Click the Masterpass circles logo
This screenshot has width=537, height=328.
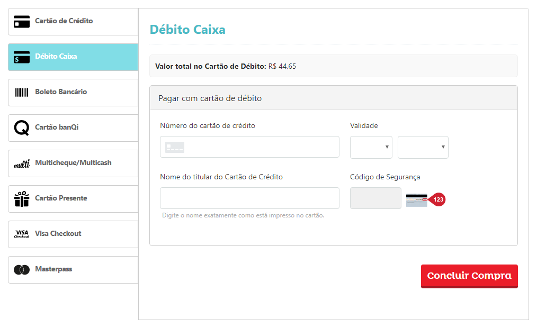[x=21, y=269]
